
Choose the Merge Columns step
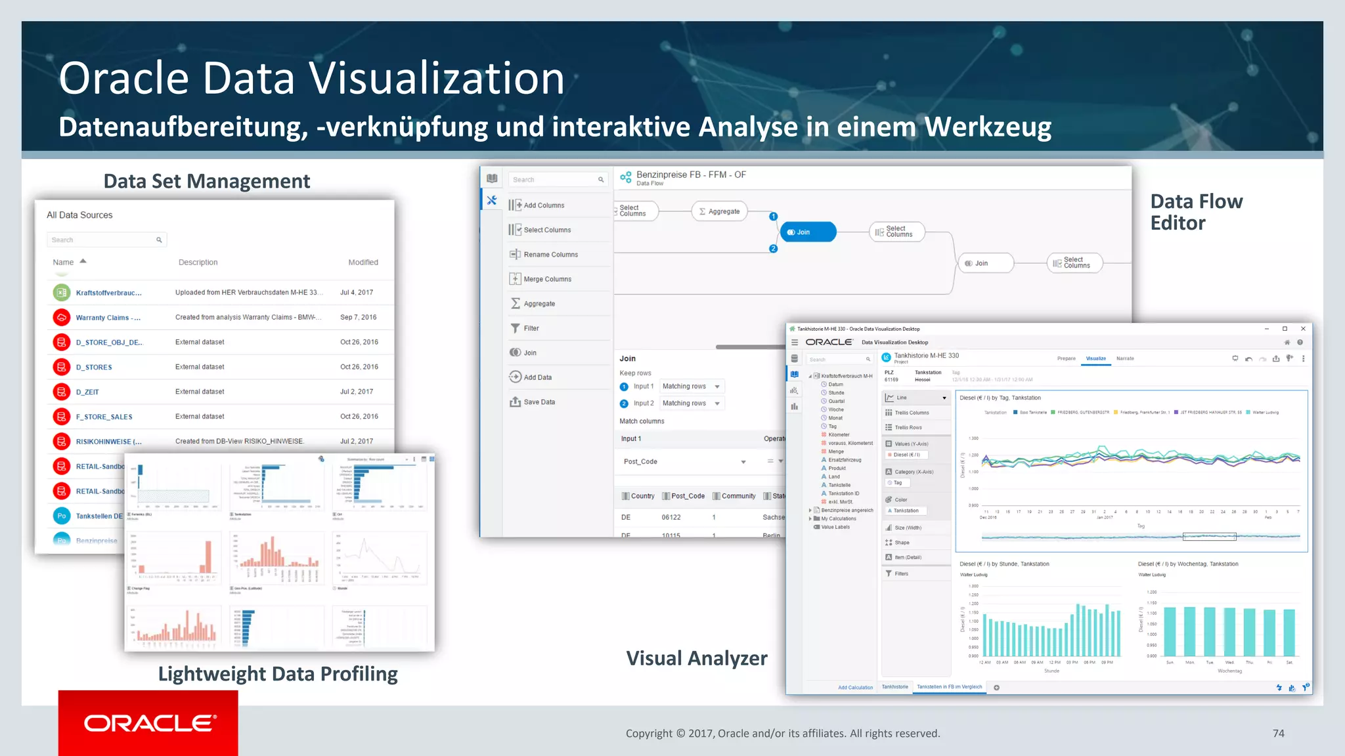click(558, 279)
